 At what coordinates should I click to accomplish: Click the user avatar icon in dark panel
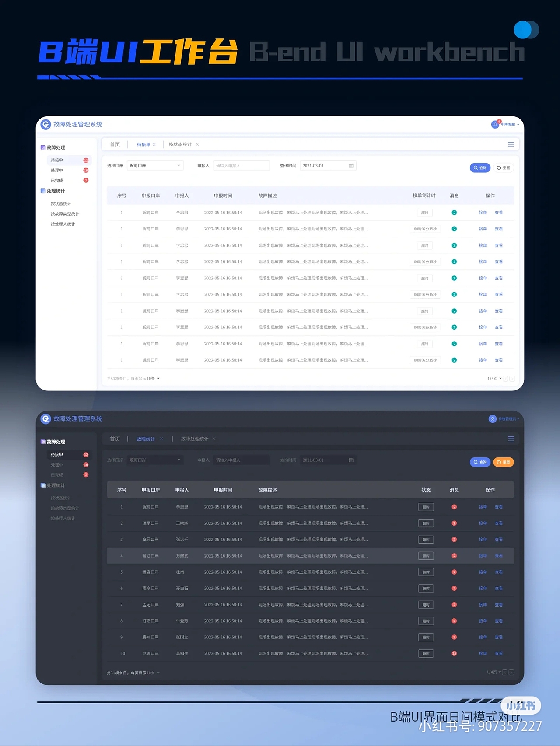click(493, 419)
